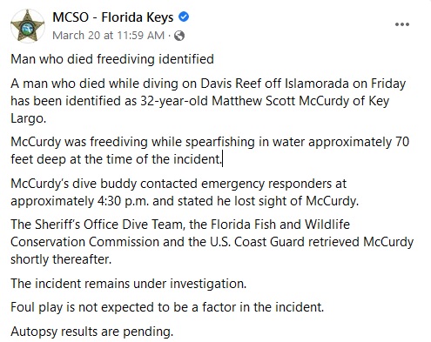This screenshot has width=431, height=342.
Task: Click the word 'Islamorada' in the post
Action: coord(317,84)
